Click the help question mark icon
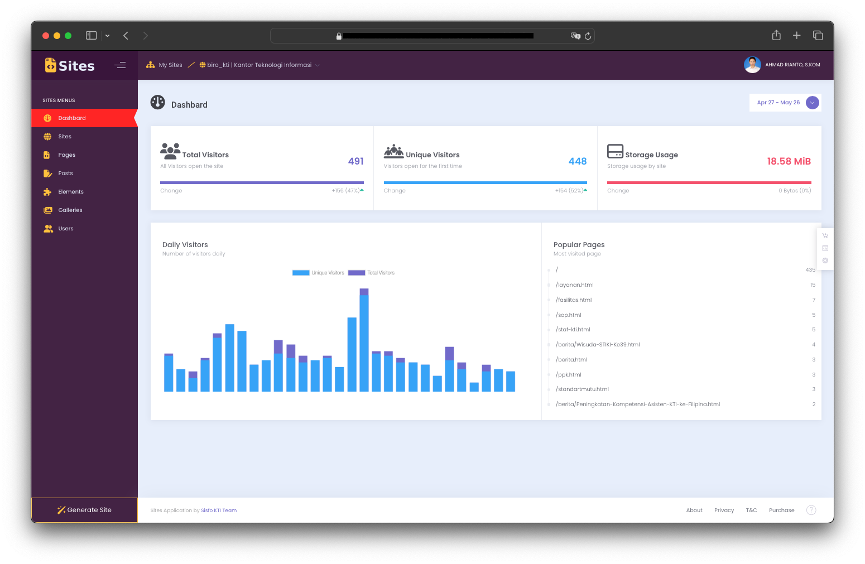This screenshot has width=865, height=564. click(x=811, y=510)
